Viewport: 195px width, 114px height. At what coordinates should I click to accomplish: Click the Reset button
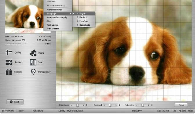(x=181, y=105)
